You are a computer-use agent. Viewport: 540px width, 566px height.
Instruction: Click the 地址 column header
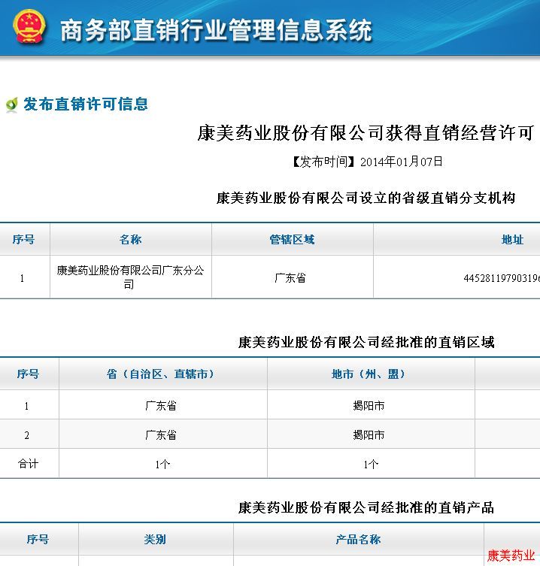tap(512, 239)
